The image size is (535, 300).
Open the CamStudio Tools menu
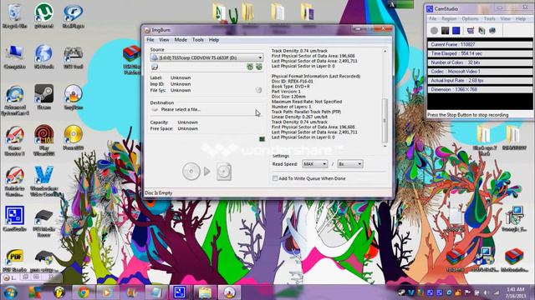pyautogui.click(x=489, y=18)
